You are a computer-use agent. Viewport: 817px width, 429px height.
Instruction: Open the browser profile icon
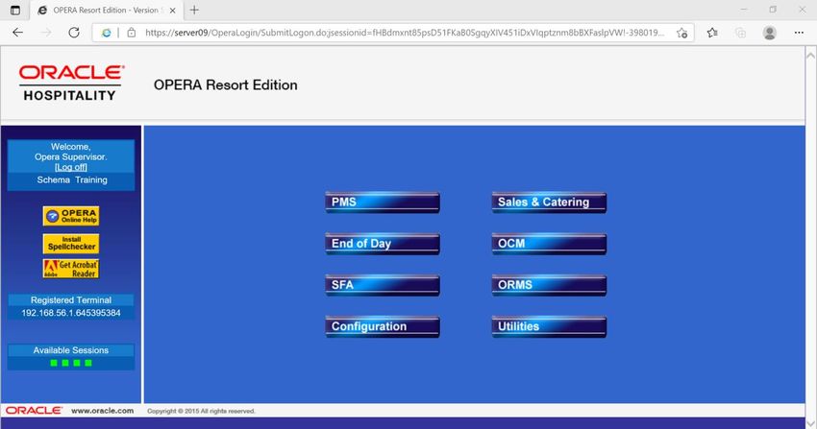pyautogui.click(x=770, y=33)
